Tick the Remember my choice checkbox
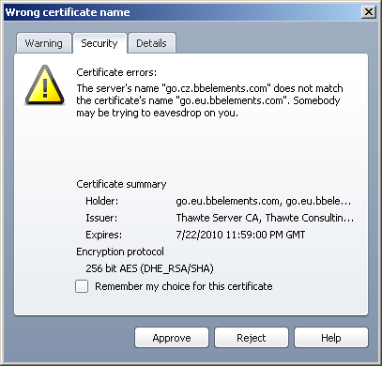 click(x=82, y=286)
